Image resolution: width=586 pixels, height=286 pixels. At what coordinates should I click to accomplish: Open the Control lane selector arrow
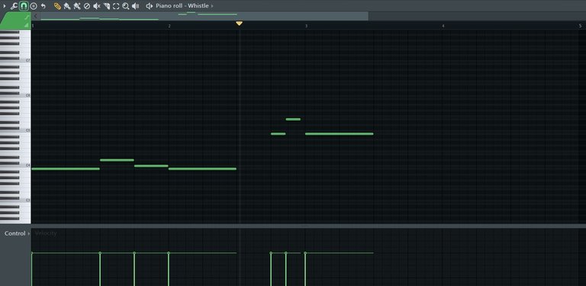point(29,233)
